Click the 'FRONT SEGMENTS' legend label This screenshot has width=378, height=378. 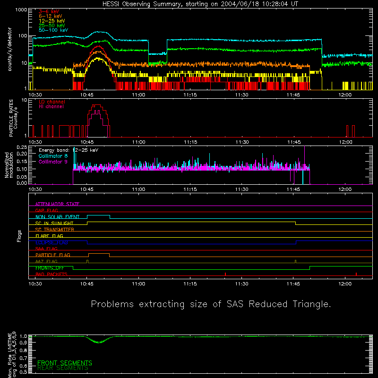coord(65,363)
